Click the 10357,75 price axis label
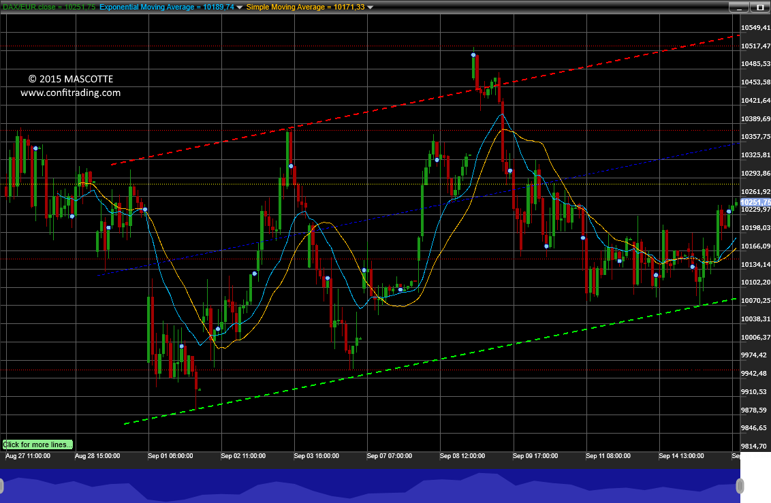 [756, 137]
